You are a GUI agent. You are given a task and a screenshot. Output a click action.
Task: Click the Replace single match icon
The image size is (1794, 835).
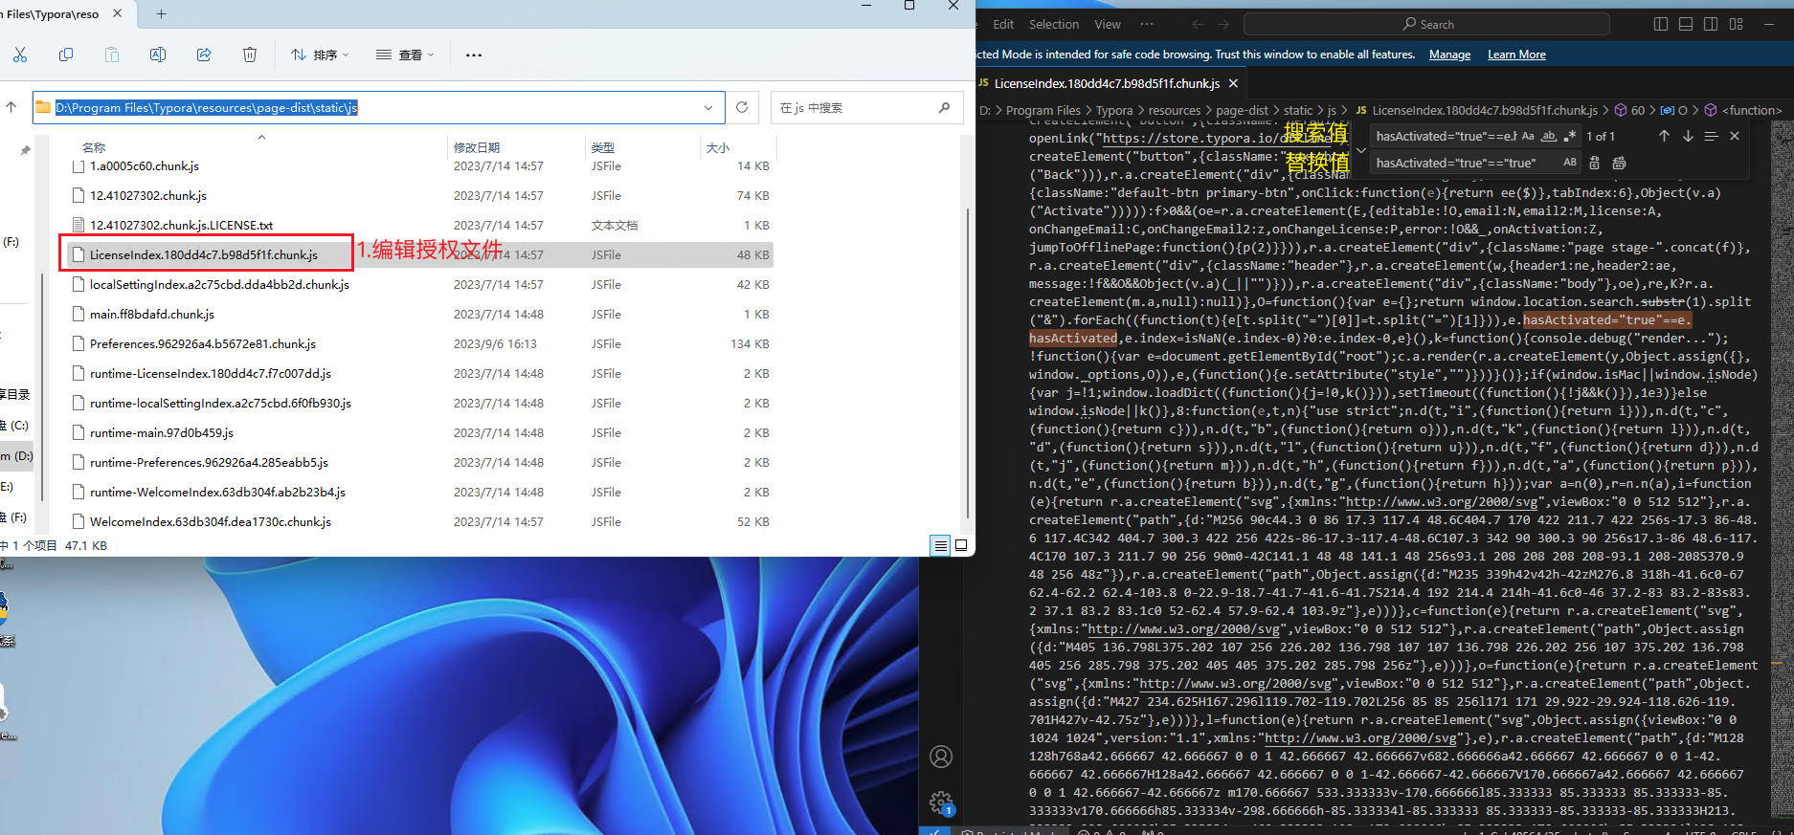1595,164
